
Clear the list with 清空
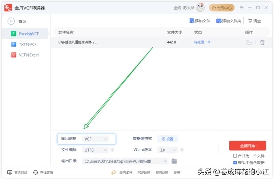[255, 21]
